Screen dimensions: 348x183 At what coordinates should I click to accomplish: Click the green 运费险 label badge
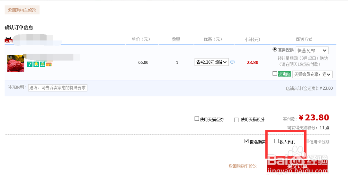(284, 74)
